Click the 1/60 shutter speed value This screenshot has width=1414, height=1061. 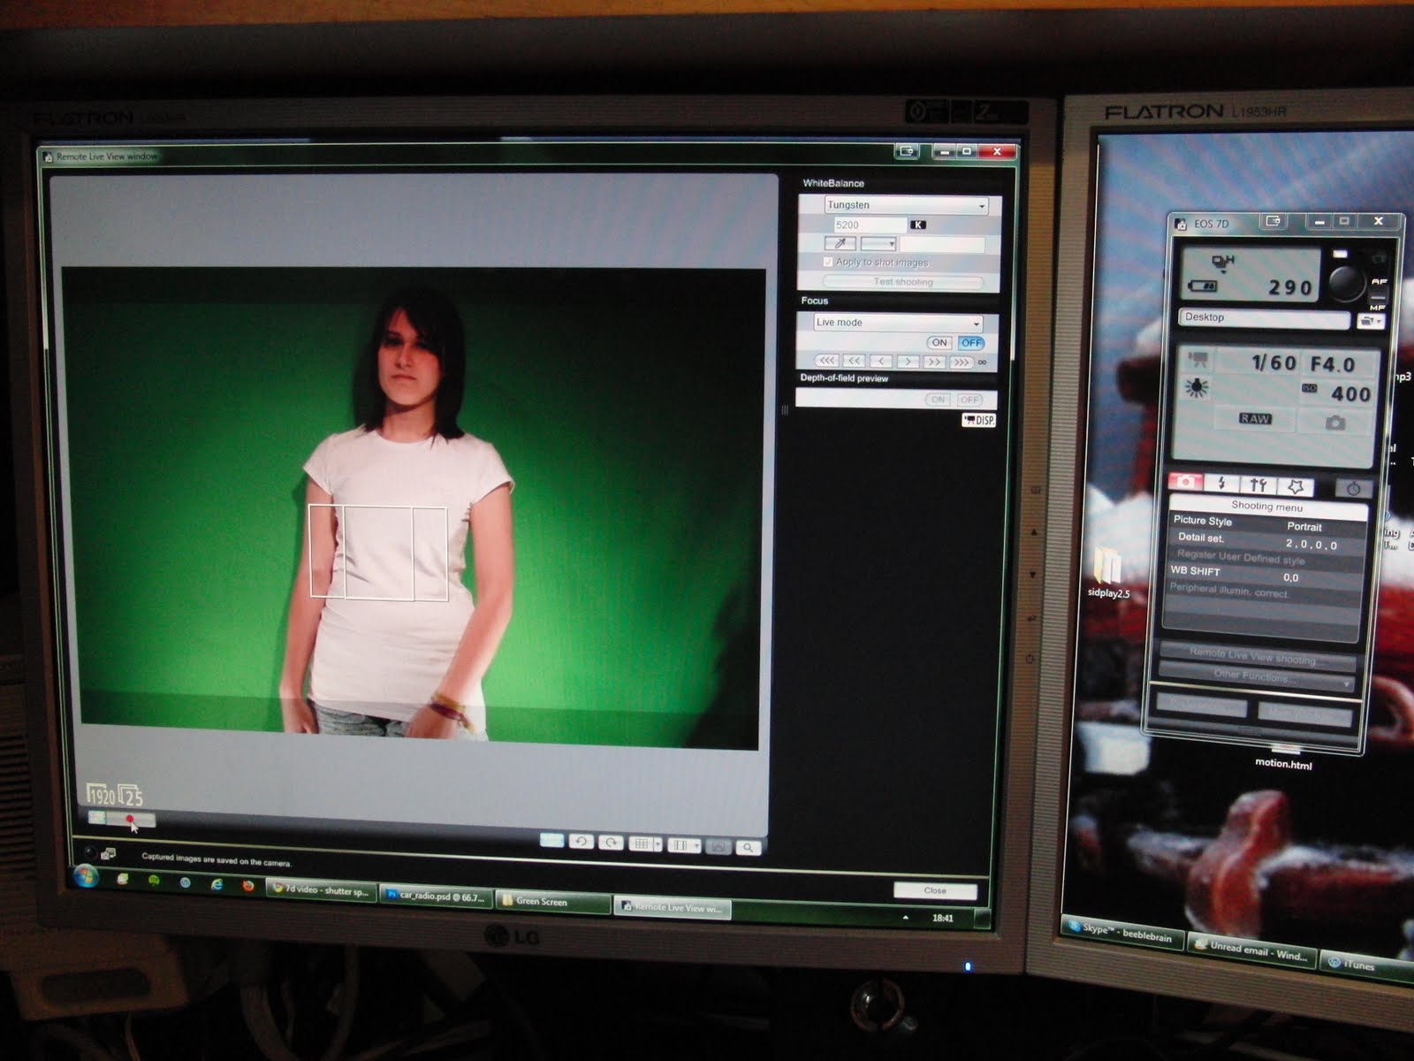[1273, 363]
